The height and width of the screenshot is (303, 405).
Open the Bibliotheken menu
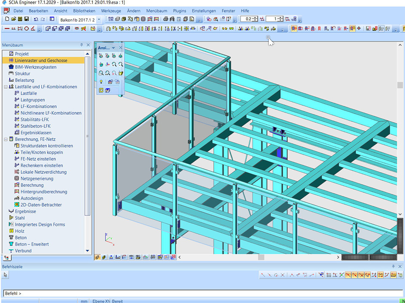point(84,11)
